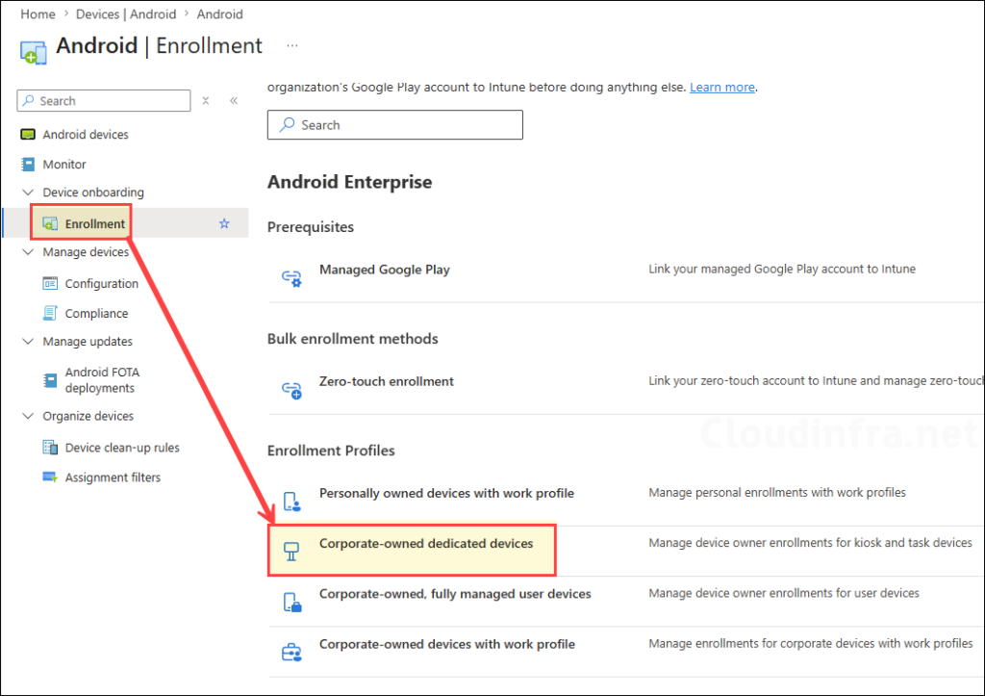Open Assignment filters
The image size is (985, 696).
click(x=114, y=477)
